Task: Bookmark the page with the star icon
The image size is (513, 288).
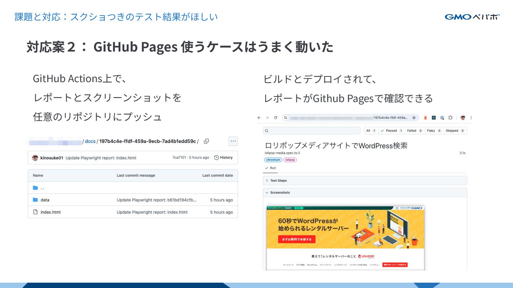Action: click(x=414, y=118)
